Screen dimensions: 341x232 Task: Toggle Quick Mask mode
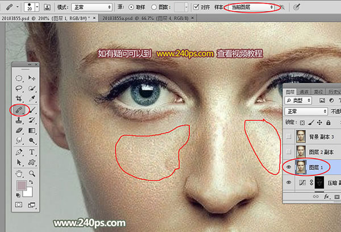click(19, 205)
